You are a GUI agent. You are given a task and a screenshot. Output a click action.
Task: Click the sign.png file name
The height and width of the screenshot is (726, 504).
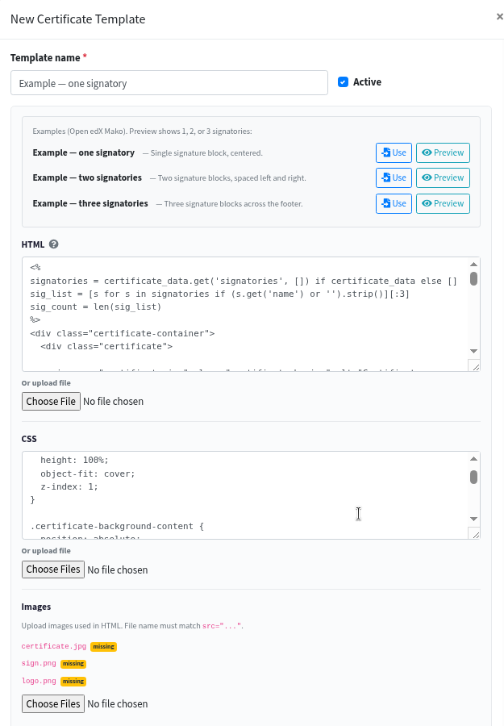point(39,664)
